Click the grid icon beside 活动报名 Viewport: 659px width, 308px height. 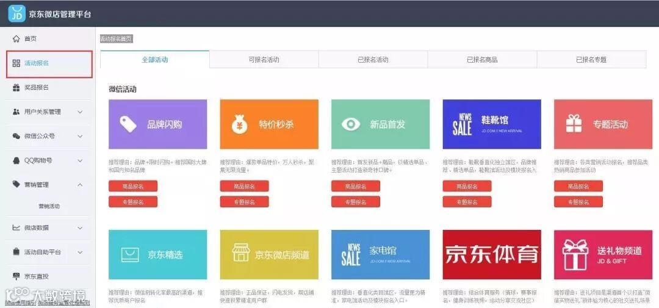[x=16, y=63]
